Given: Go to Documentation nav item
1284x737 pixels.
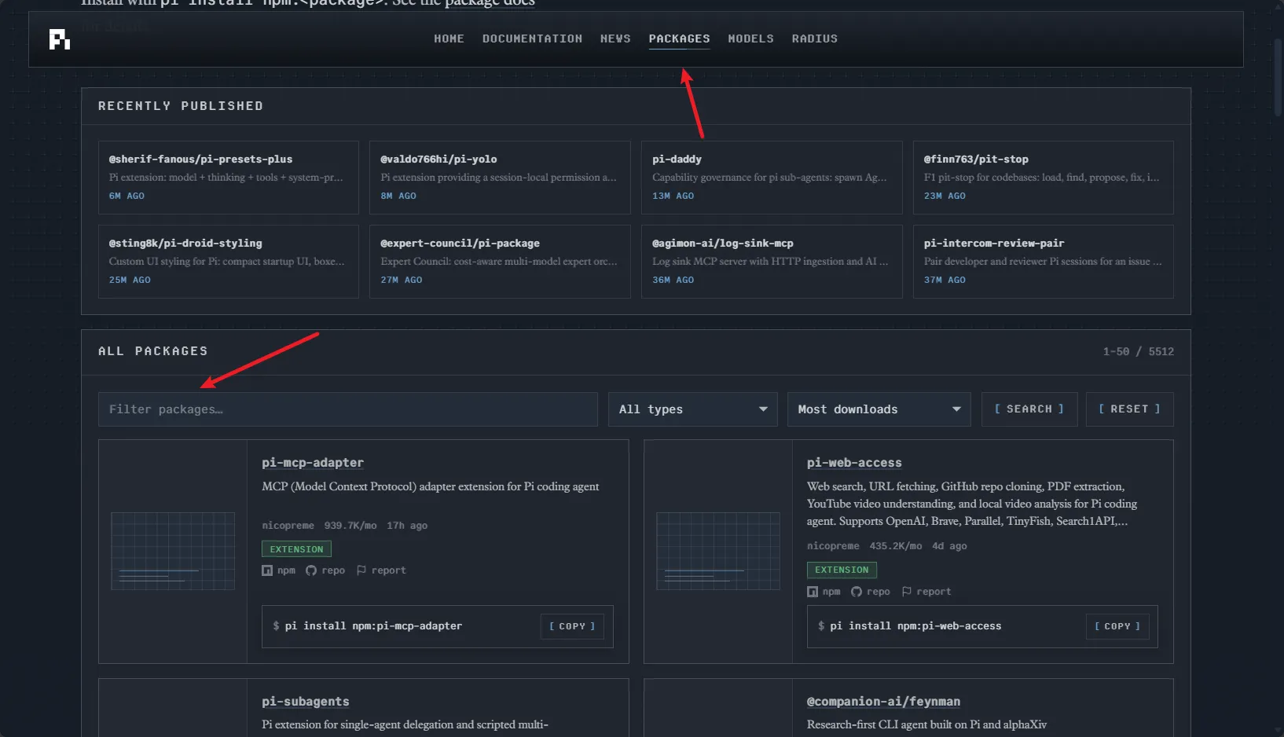Looking at the screenshot, I should (532, 38).
